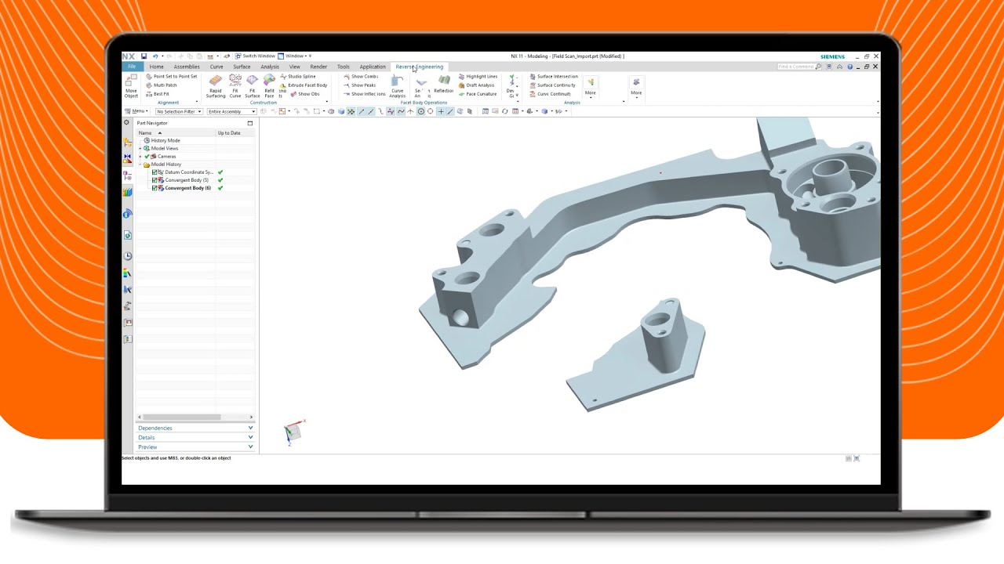The width and height of the screenshot is (1004, 564).
Task: Click the Highlight Lines analysis button
Action: [478, 77]
